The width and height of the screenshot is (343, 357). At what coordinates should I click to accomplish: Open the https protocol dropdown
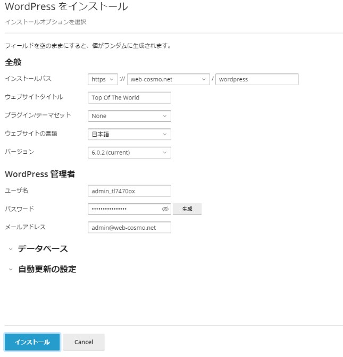(x=102, y=79)
